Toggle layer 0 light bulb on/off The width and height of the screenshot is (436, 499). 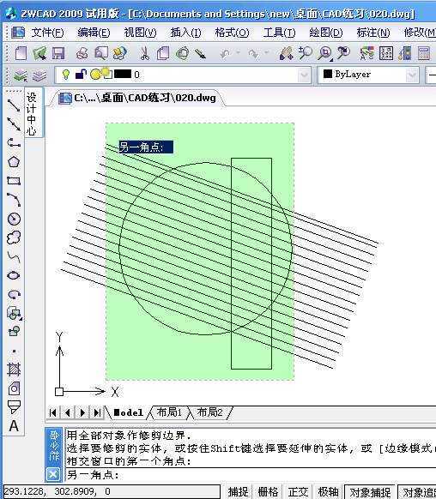(x=65, y=75)
